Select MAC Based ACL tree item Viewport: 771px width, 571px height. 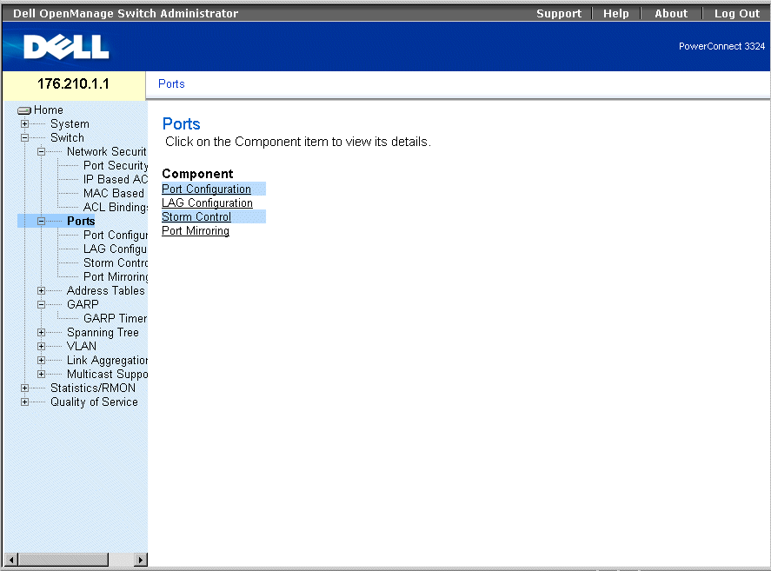coord(114,193)
